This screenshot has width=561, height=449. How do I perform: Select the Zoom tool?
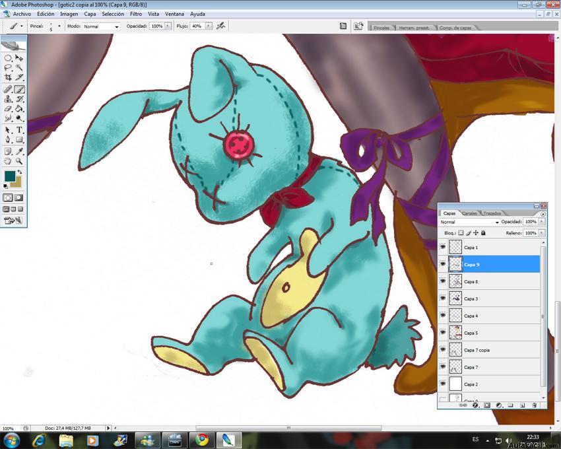coord(19,161)
